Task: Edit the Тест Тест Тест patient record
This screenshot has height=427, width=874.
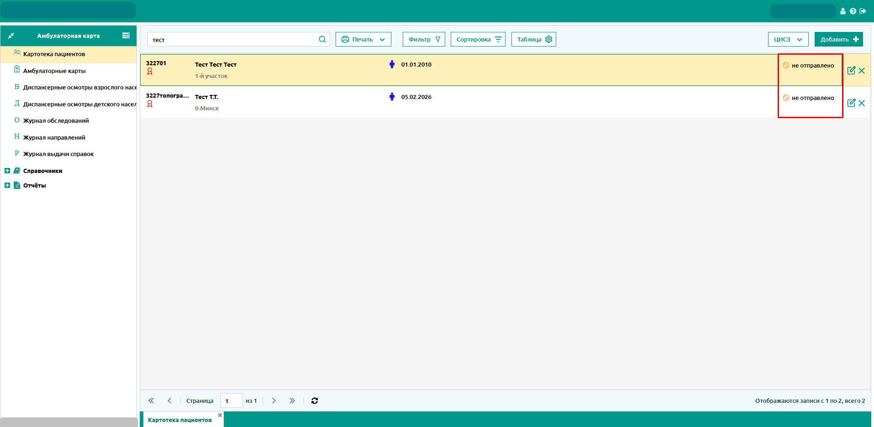Action: click(x=851, y=70)
